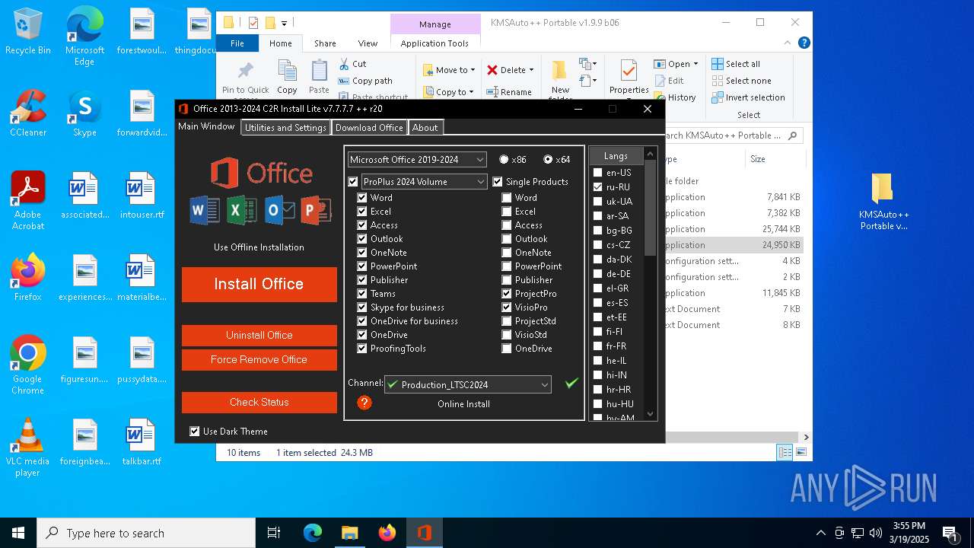Show hidden system tray icons chevron
The width and height of the screenshot is (974, 548).
coord(820,533)
